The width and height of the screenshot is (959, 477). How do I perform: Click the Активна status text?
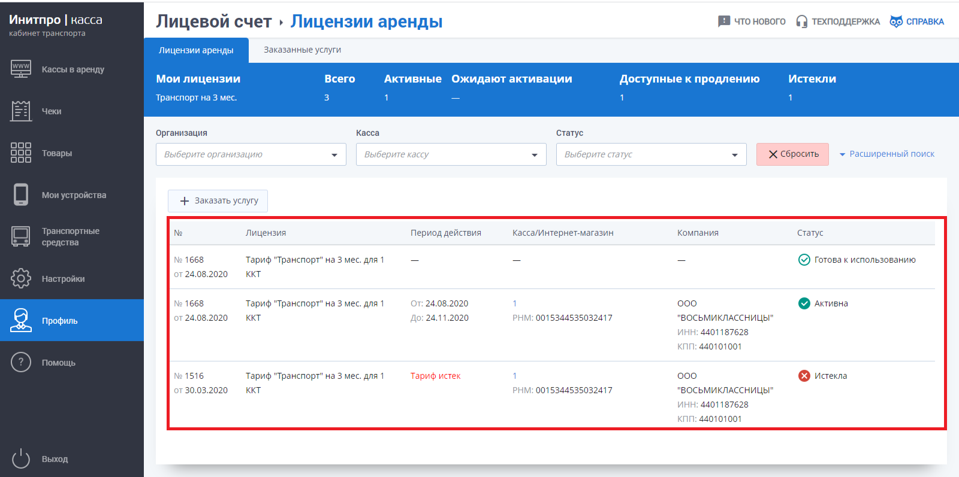tap(831, 303)
